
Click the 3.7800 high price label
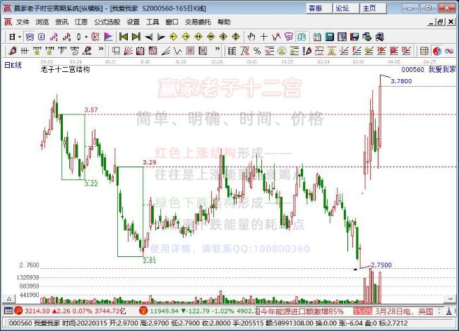pos(401,81)
